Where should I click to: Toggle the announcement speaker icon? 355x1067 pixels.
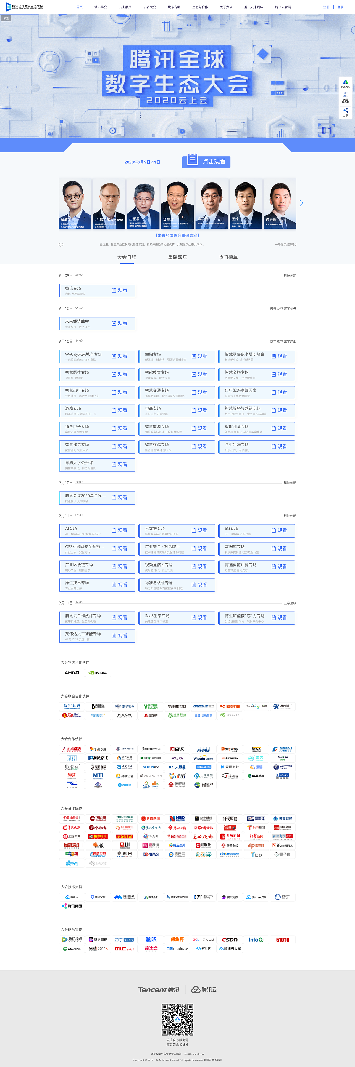tap(61, 244)
